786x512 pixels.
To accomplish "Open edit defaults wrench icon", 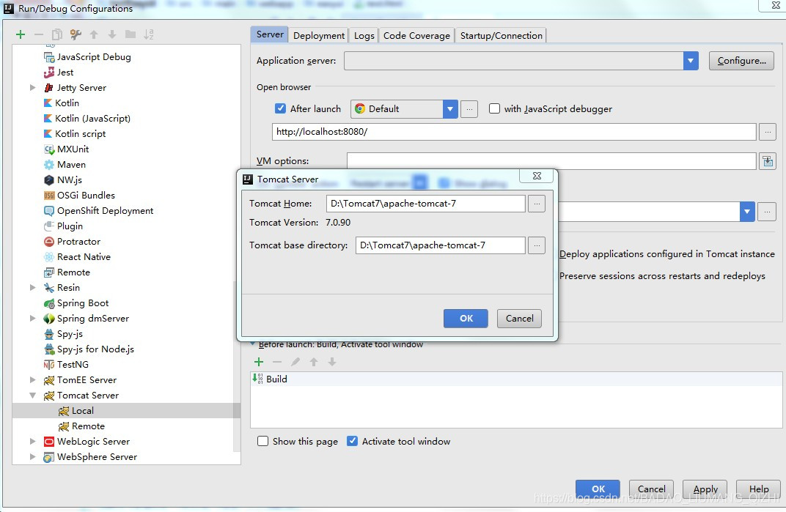I will [76, 34].
